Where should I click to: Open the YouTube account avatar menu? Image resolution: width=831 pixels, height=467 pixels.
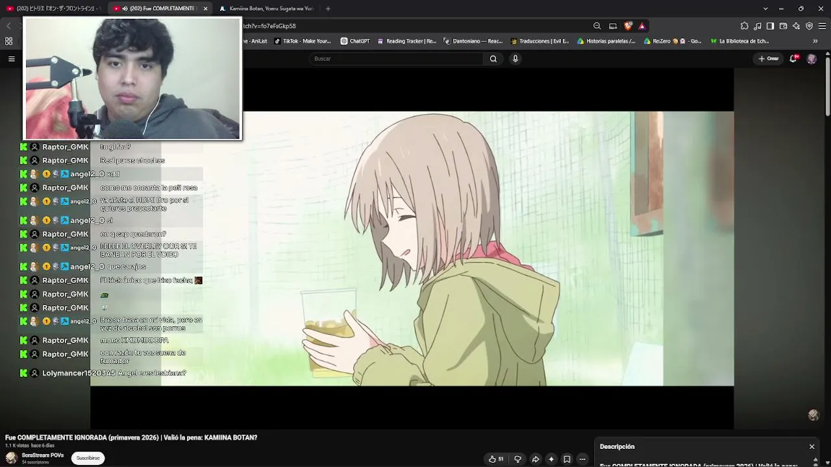[x=812, y=59]
